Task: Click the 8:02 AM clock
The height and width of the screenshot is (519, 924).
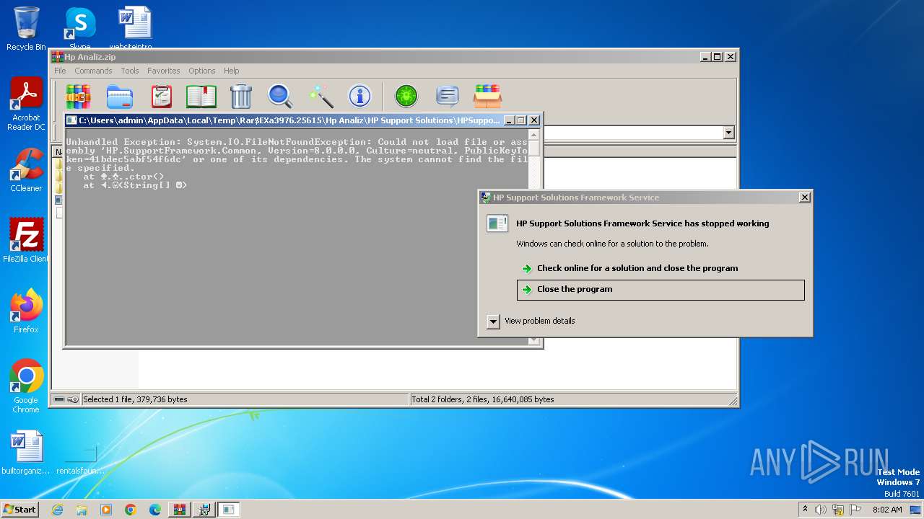Action: 887,510
